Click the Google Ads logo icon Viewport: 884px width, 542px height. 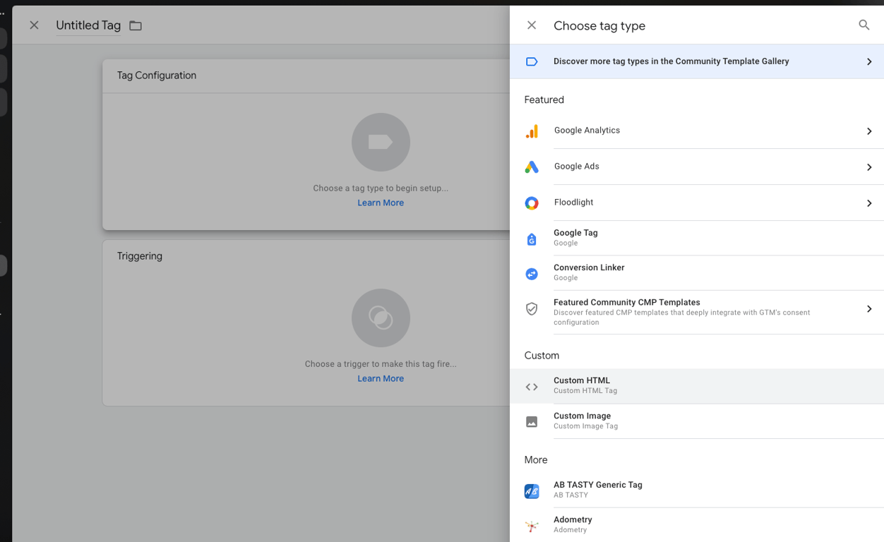click(x=532, y=167)
